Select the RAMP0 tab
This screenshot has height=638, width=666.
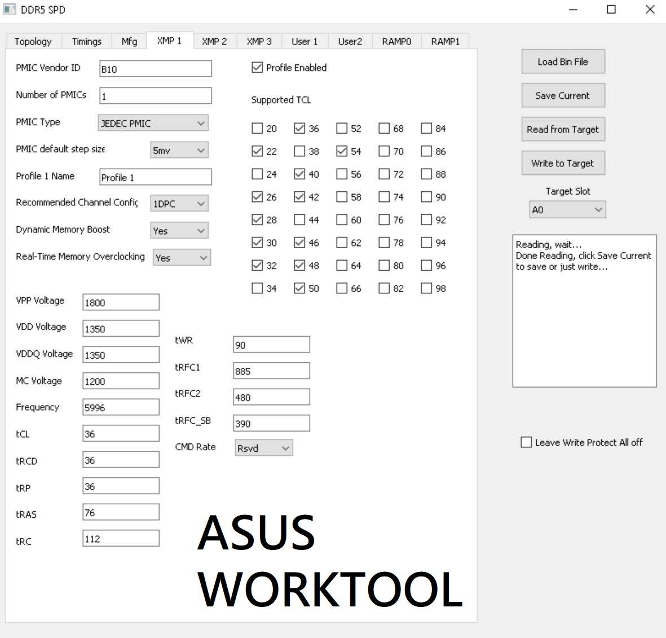(x=396, y=41)
